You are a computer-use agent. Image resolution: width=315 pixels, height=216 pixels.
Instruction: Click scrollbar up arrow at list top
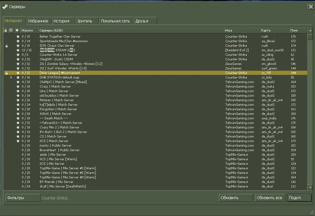[x=310, y=30]
